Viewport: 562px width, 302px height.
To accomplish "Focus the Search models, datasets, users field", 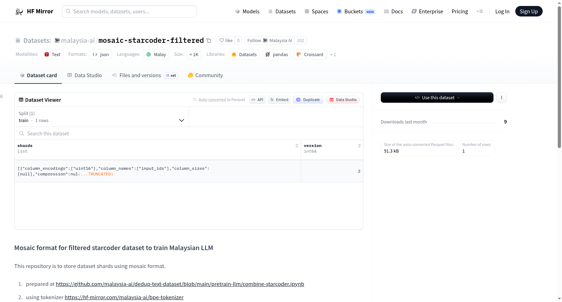I will (x=129, y=11).
